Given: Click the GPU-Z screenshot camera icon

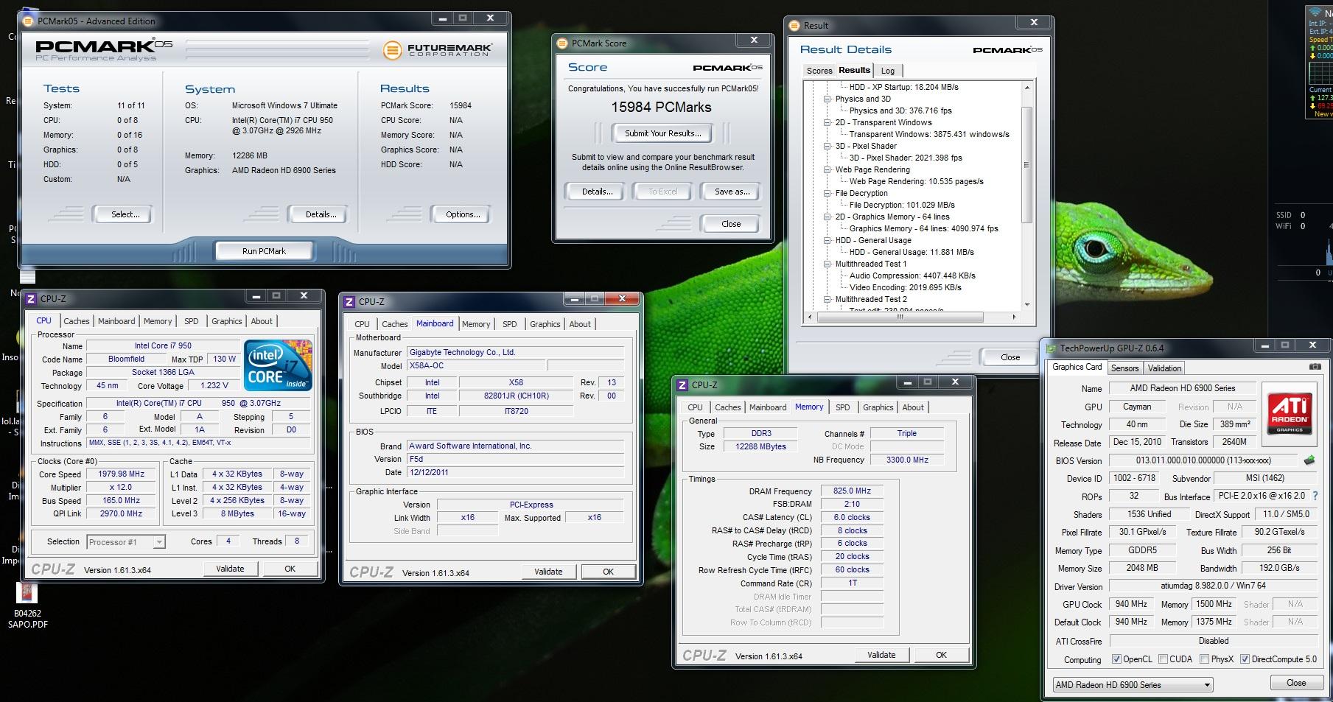Looking at the screenshot, I should click(1315, 367).
